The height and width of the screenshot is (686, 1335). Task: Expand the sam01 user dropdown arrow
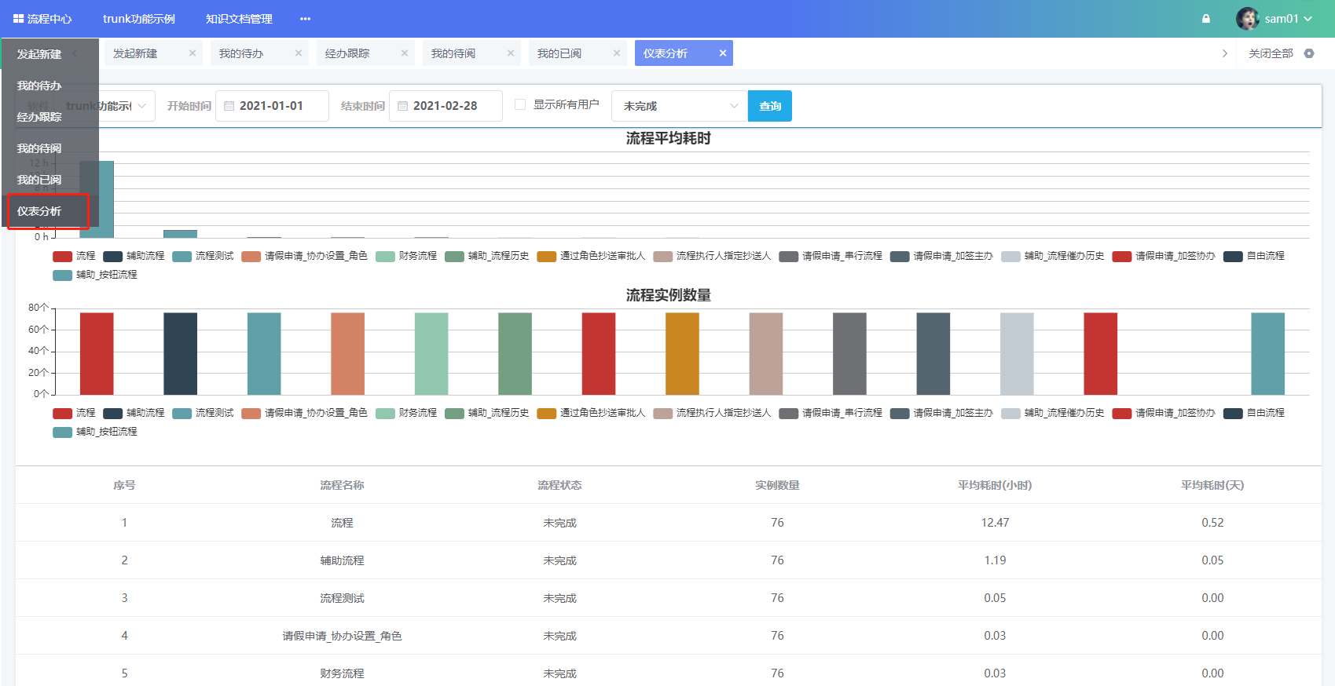click(x=1308, y=19)
